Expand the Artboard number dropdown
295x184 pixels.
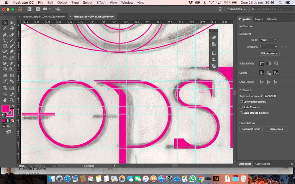pos(276,47)
